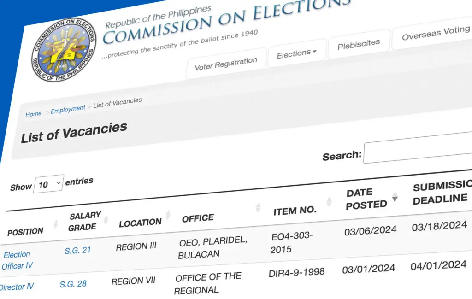This screenshot has width=472, height=299.
Task: Open the Director IV vacancy link
Action: pos(17,287)
